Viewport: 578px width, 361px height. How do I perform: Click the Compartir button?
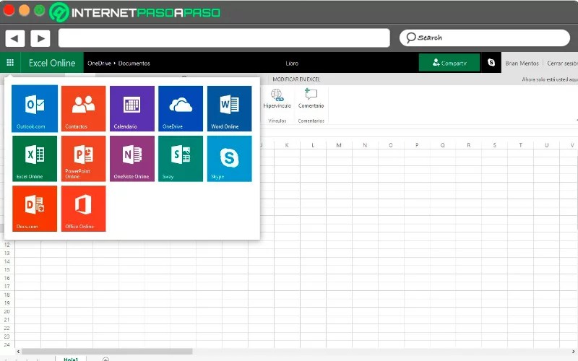449,63
